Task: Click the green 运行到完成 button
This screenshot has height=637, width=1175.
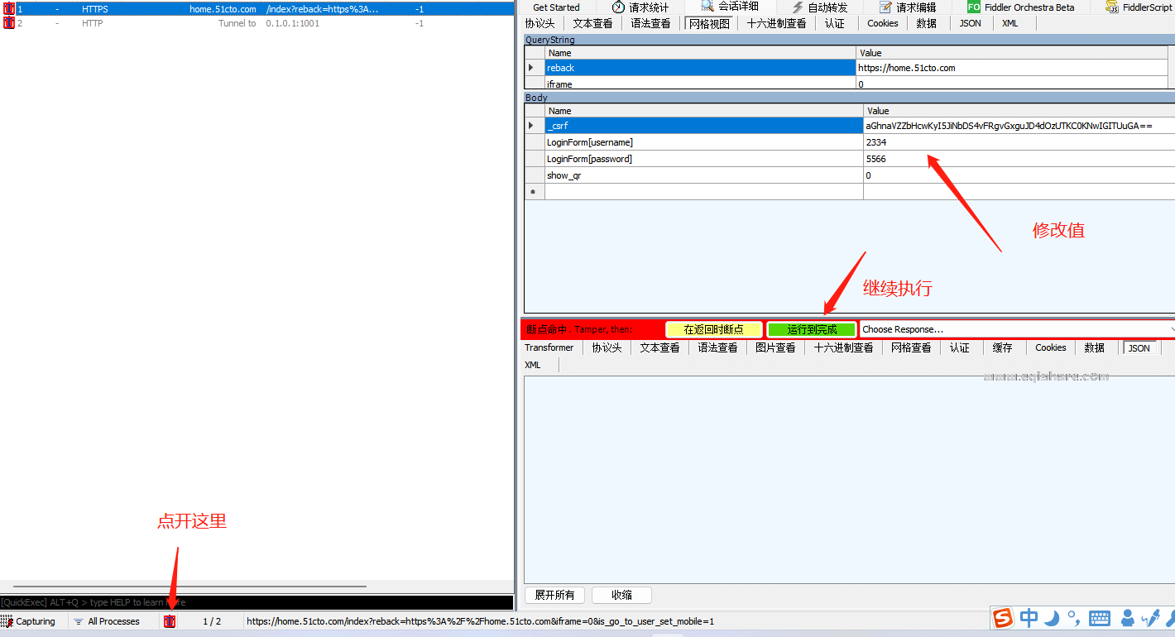Action: (x=812, y=329)
